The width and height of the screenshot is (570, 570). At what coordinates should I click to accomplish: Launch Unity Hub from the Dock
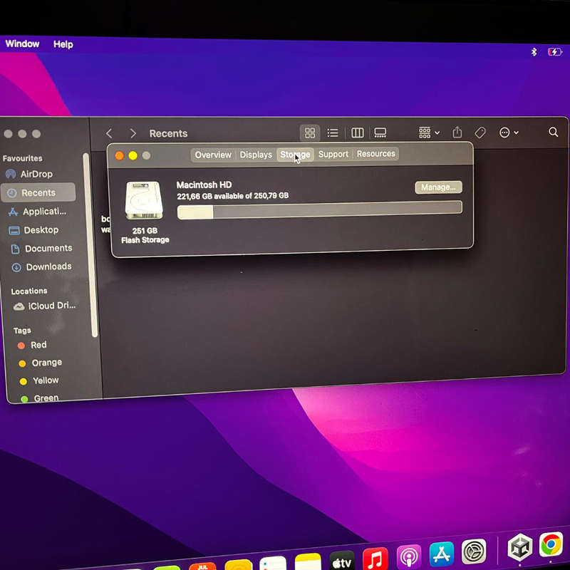point(520,547)
